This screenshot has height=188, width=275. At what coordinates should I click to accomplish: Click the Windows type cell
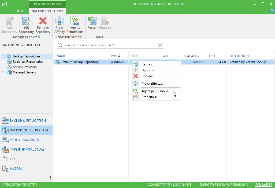tap(117, 62)
